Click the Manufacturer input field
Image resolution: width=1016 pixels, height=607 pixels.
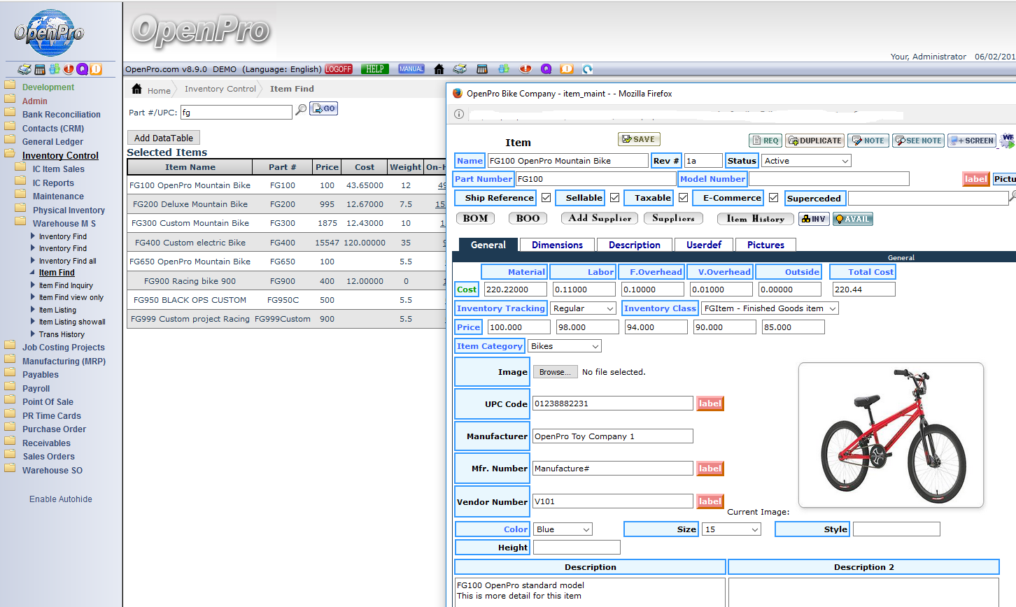click(x=613, y=436)
